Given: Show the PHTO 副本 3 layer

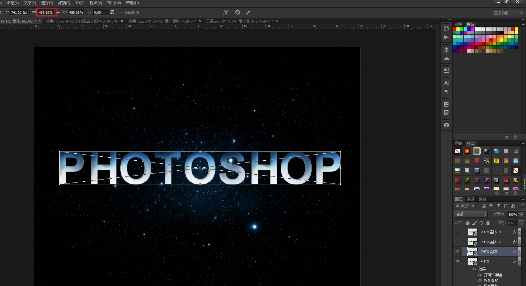Looking at the screenshot, I should 457,232.
